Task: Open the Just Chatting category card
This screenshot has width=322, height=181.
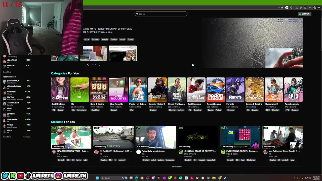Action: pos(60,90)
